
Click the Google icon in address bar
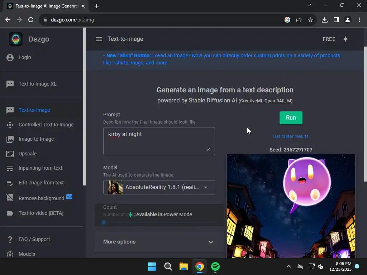pos(287,20)
